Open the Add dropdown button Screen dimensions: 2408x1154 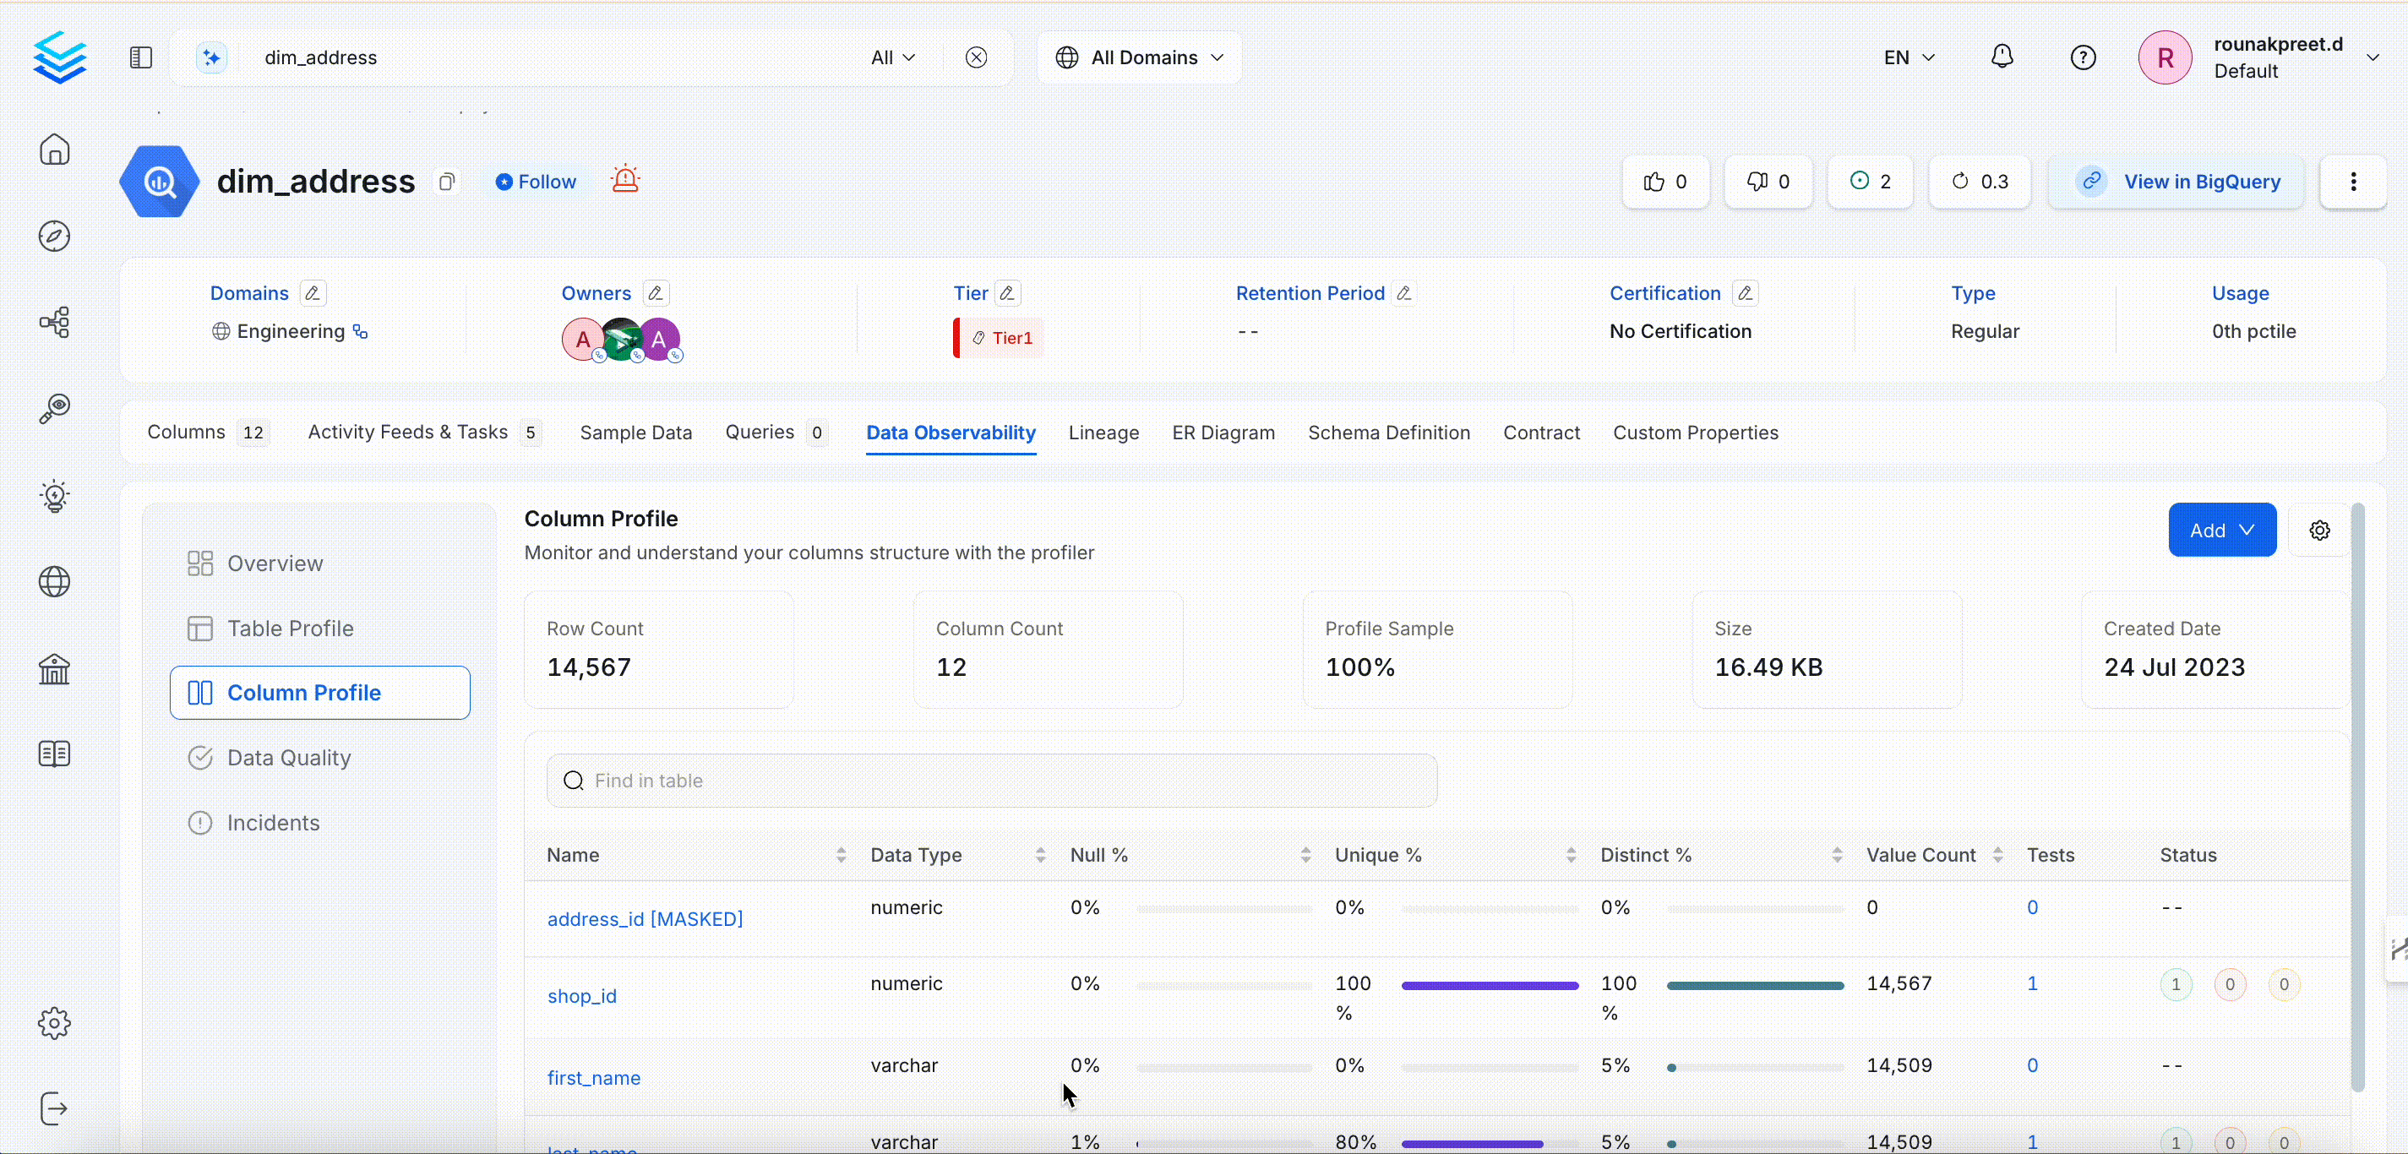tap(2221, 530)
